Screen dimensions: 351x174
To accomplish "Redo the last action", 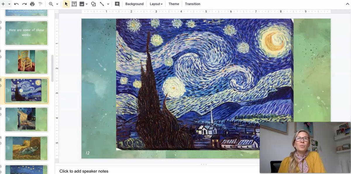I will 24,4.
